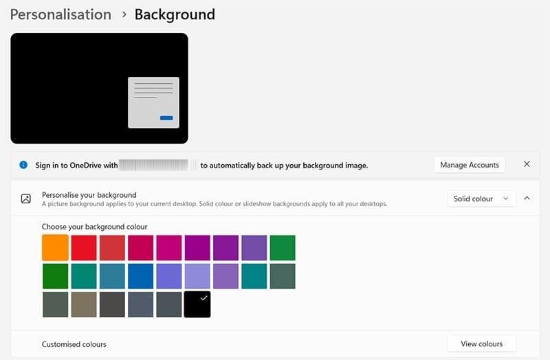The height and width of the screenshot is (360, 550).
Task: Select the bright red swatch beside orange
Action: coord(84,248)
